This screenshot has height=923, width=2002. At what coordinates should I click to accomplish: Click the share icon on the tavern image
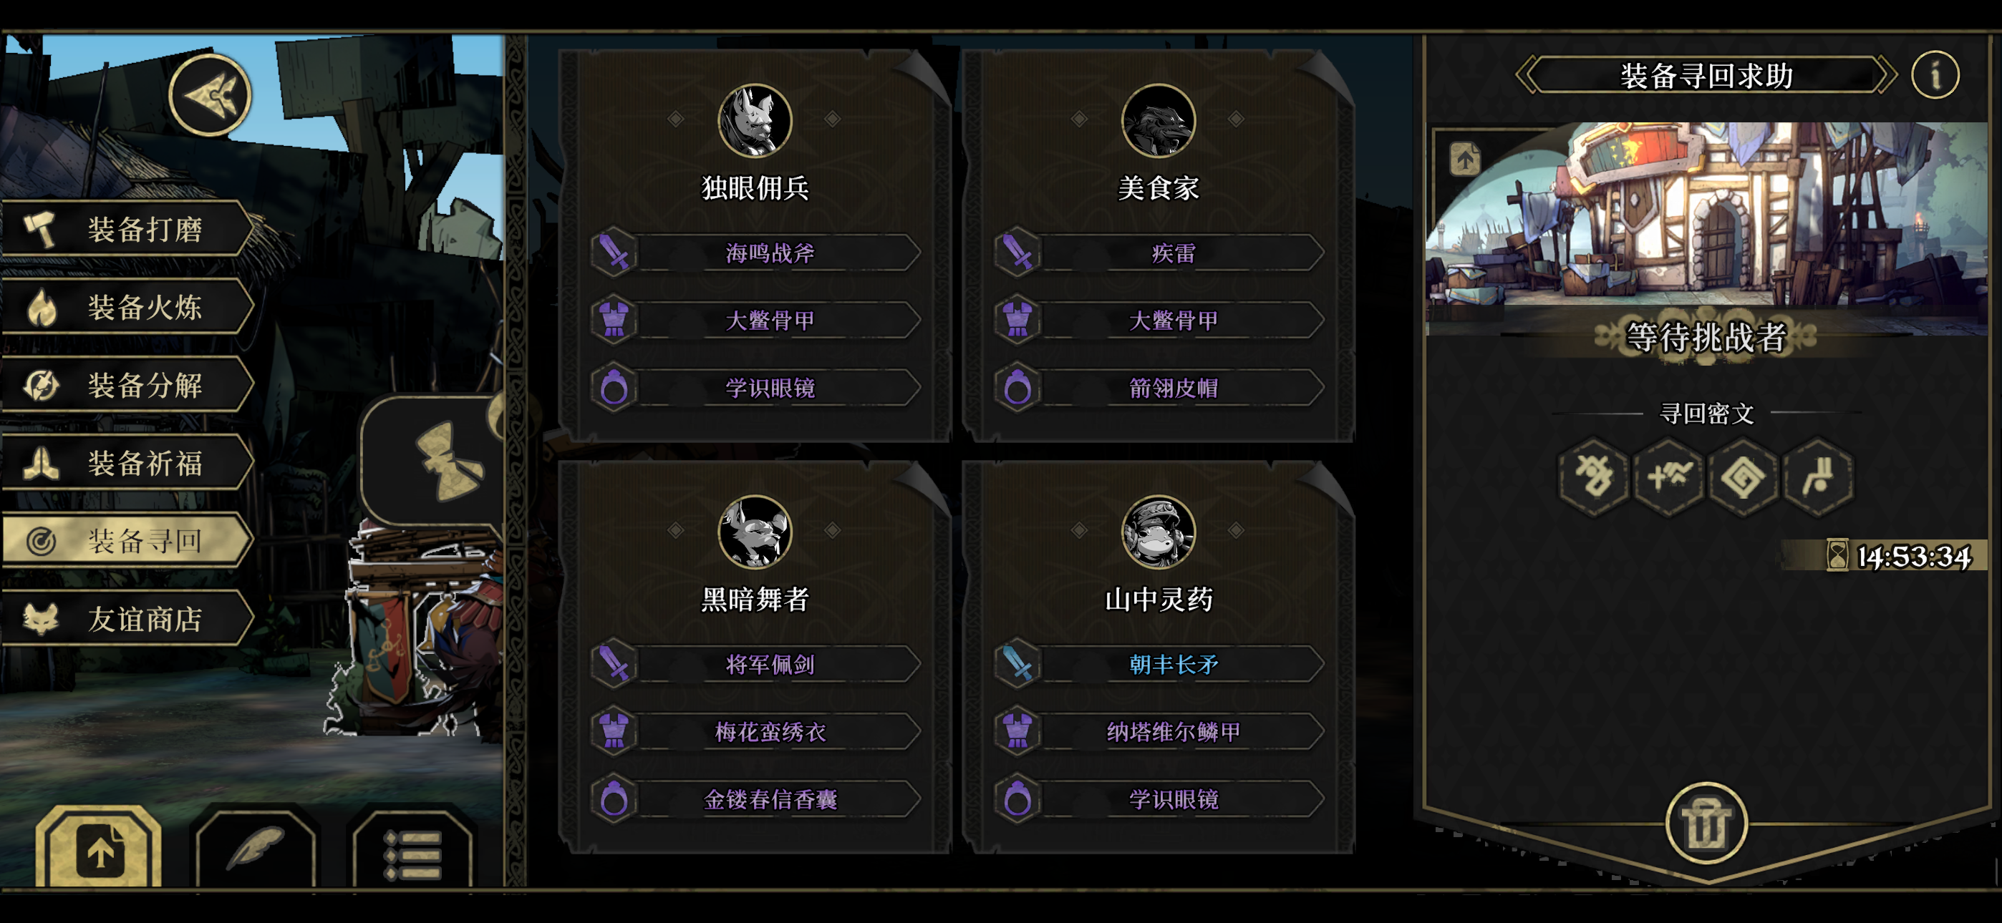1465,160
